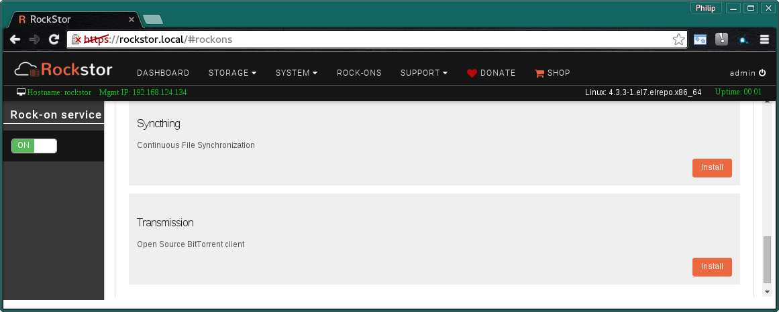This screenshot has height=312, width=779.
Task: Click the browser forward arrow
Action: click(34, 40)
